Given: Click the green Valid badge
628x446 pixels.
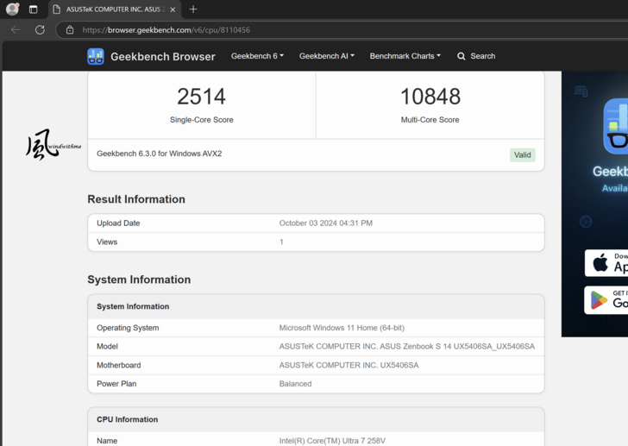Looking at the screenshot, I should (522, 155).
